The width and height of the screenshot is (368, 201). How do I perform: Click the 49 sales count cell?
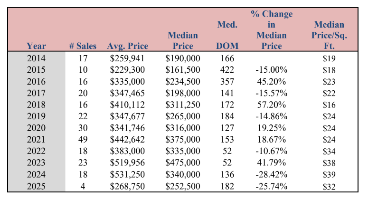[83, 140]
